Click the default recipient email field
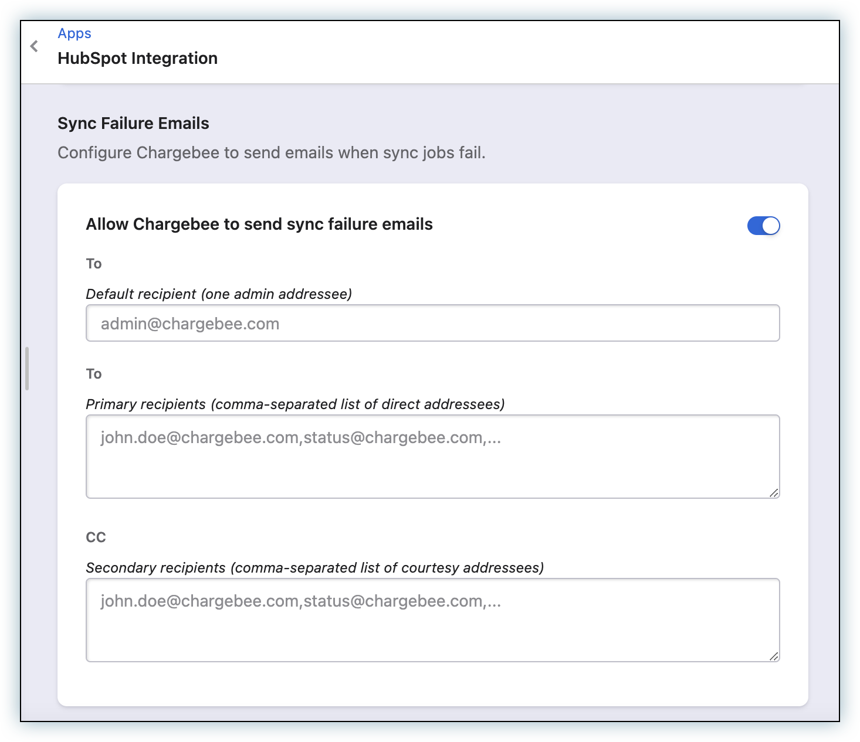This screenshot has height=742, width=860. (432, 323)
